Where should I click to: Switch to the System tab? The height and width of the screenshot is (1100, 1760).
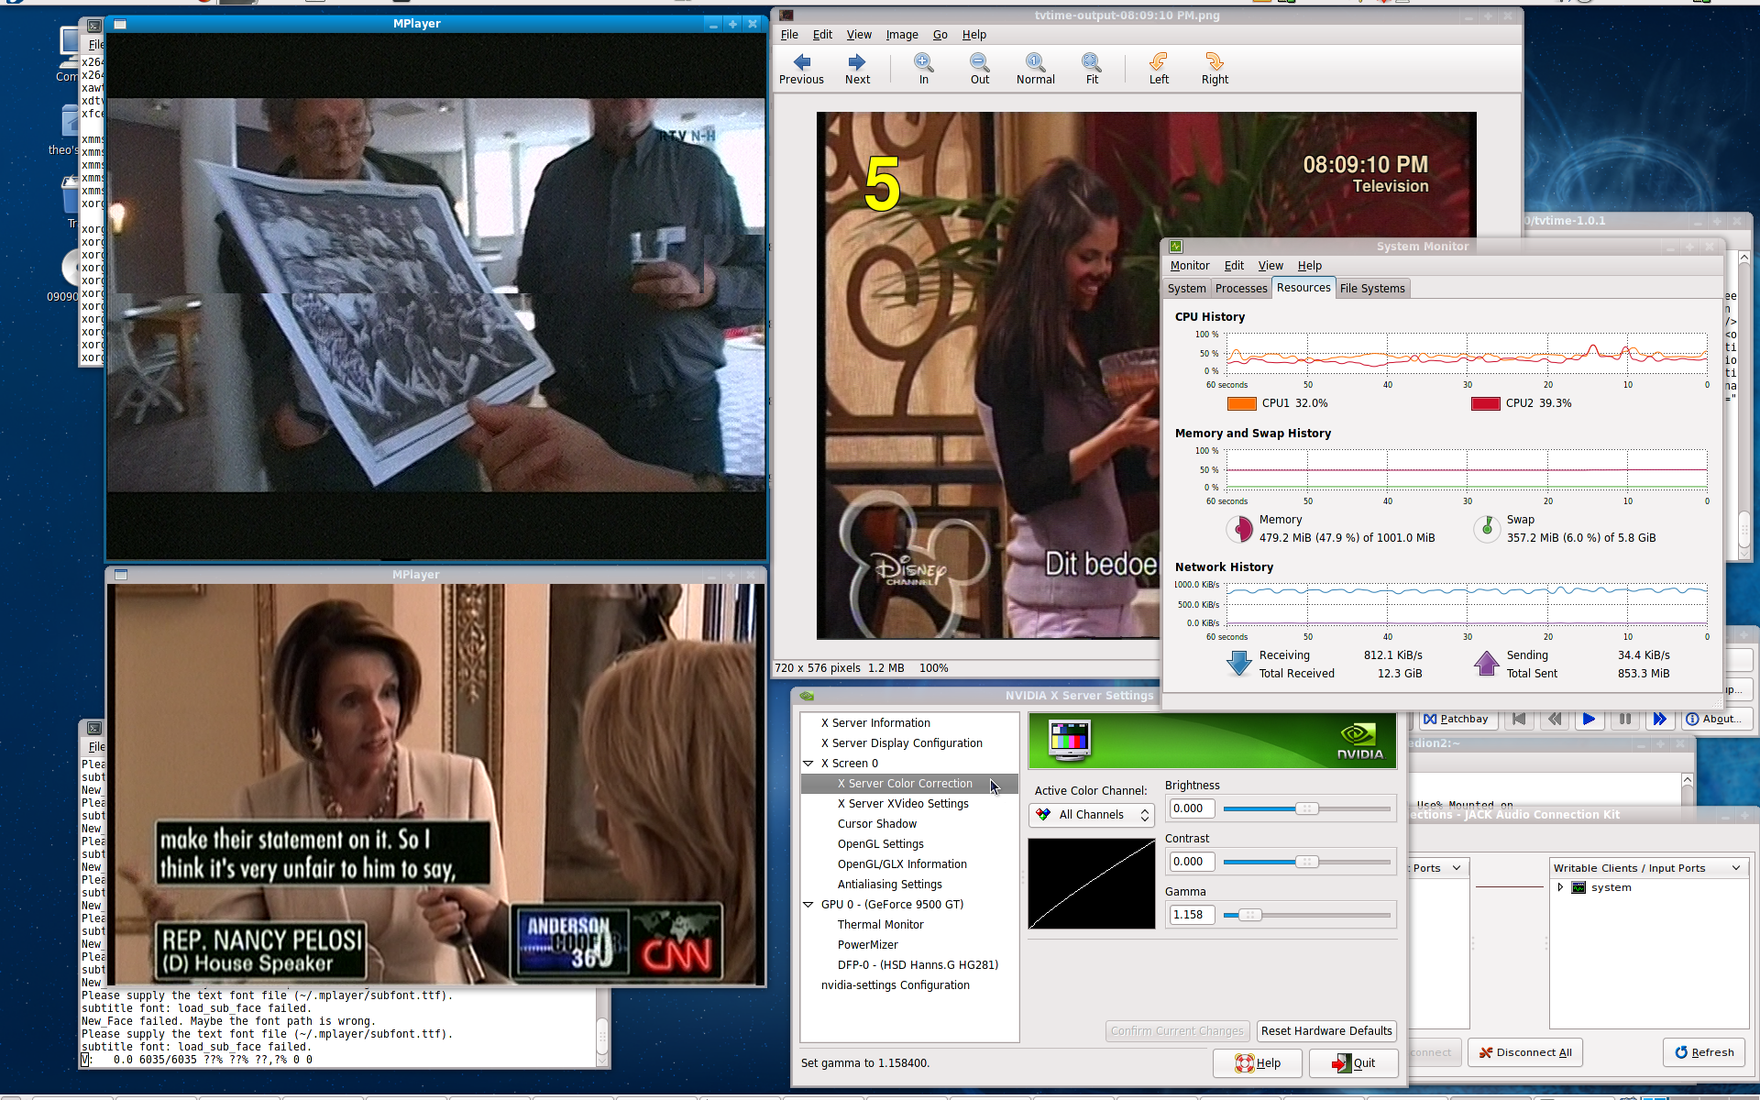click(x=1186, y=289)
